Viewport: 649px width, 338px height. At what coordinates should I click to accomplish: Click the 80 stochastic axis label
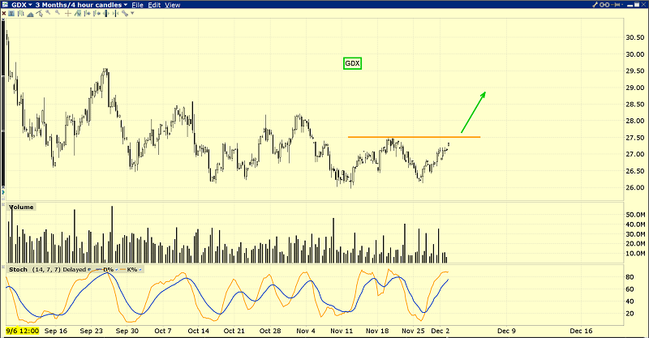(630, 277)
